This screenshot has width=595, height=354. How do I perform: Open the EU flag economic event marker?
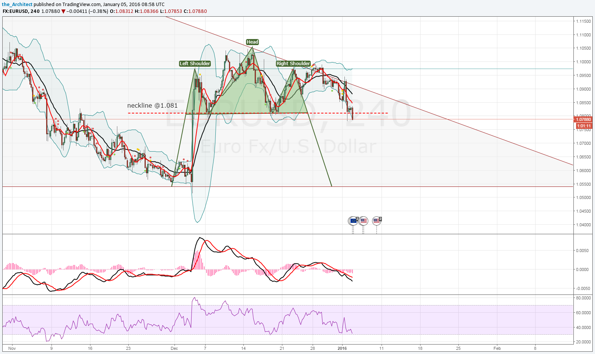[x=353, y=221]
